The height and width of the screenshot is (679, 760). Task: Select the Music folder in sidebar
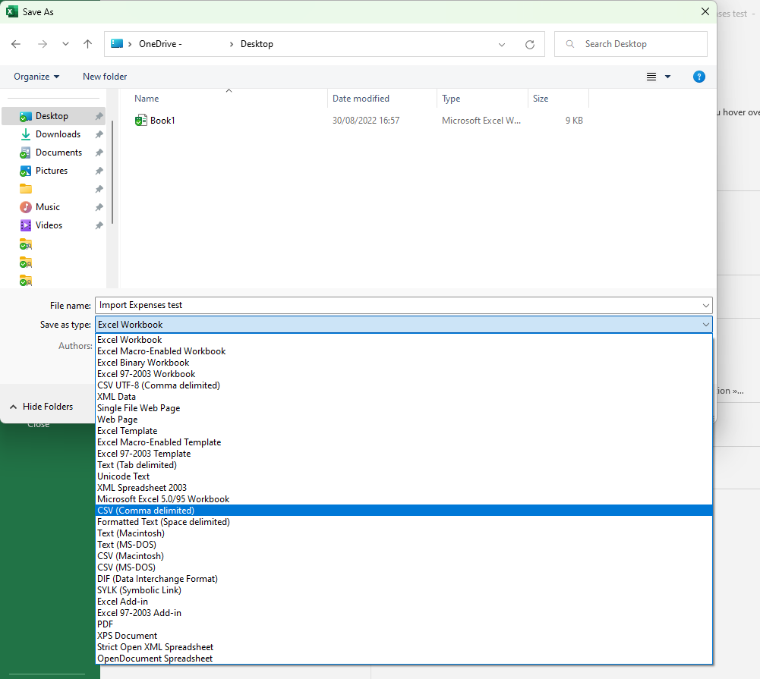pyautogui.click(x=47, y=207)
